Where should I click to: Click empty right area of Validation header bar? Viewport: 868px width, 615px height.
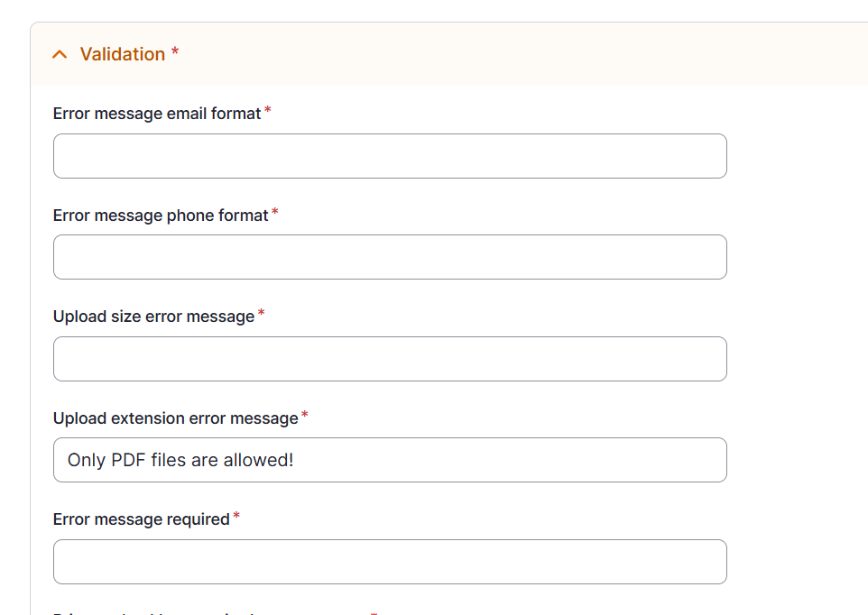point(541,54)
